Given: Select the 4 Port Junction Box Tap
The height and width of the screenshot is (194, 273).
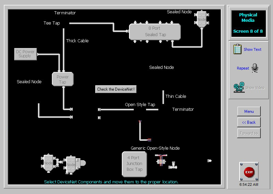Looking at the screenshot, I should (134, 164).
